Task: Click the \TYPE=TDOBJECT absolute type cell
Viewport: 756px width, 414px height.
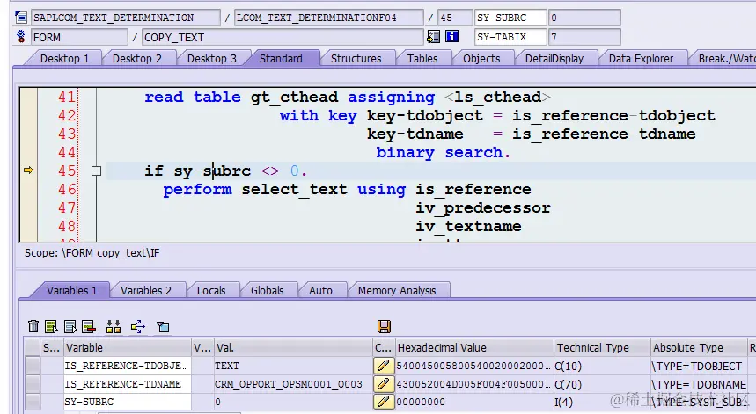Action: pos(698,366)
